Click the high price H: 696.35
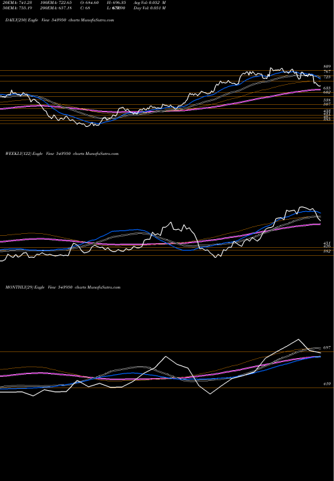The width and height of the screenshot is (334, 481). point(116,3)
